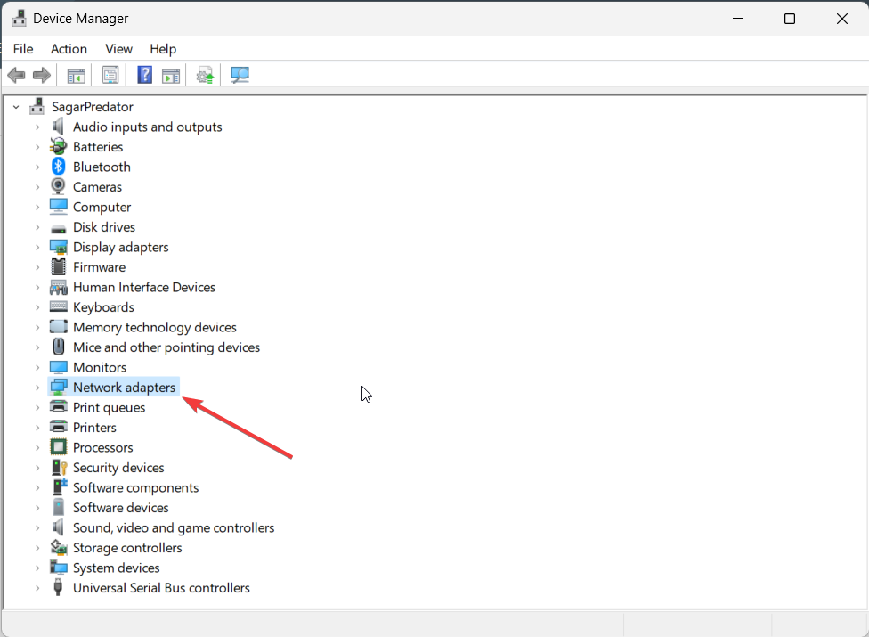Click the blue Help question mark icon
The image size is (869, 637).
pyautogui.click(x=144, y=75)
